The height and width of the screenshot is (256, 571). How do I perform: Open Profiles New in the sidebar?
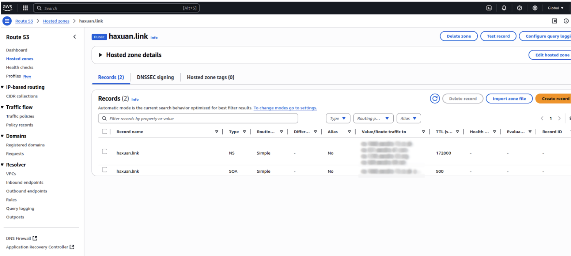pos(19,76)
